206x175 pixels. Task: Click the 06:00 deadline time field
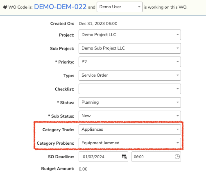156,157
